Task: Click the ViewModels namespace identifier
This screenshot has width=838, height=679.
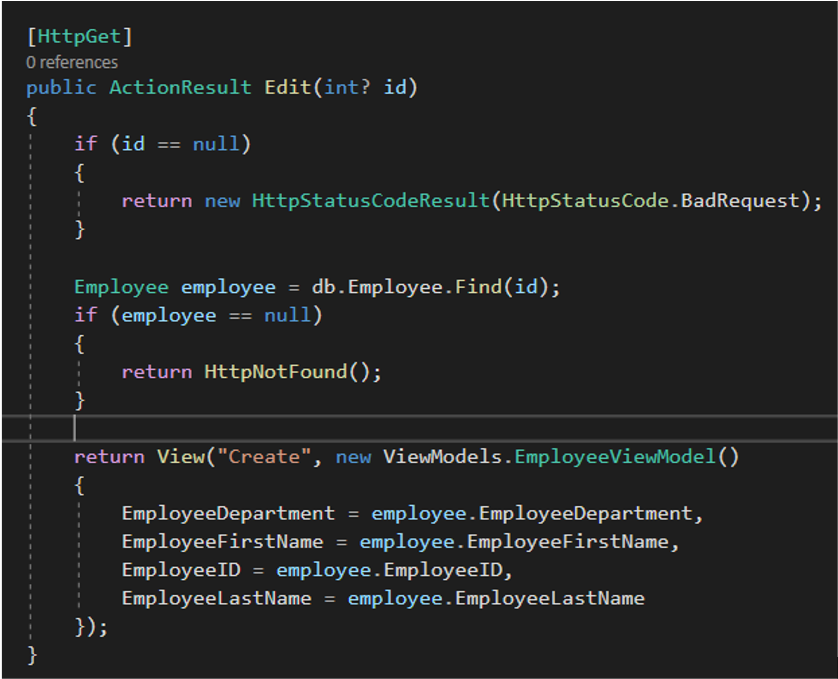Action: tap(442, 457)
